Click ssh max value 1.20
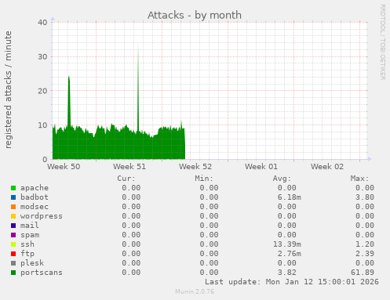 [x=365, y=244]
